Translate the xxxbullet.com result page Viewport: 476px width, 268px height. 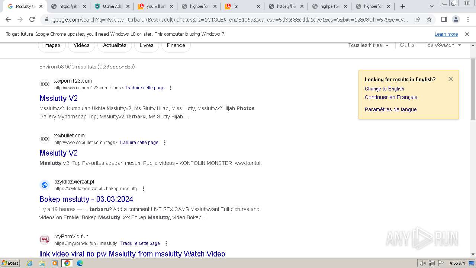tap(139, 143)
